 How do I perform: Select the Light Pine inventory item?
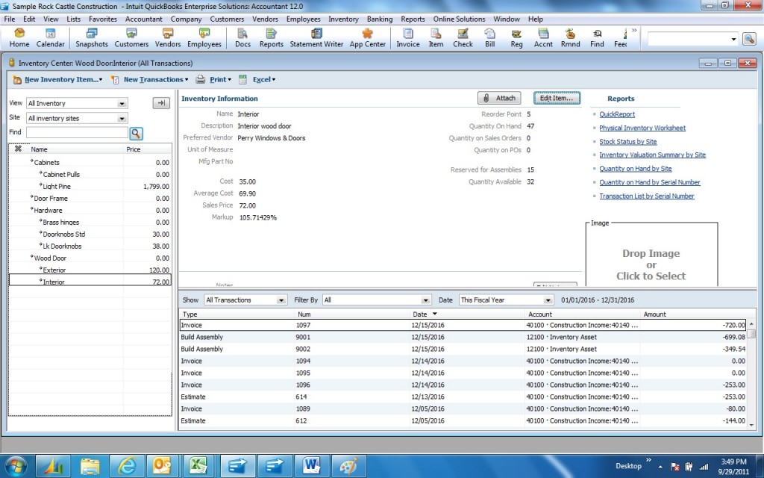(90, 186)
